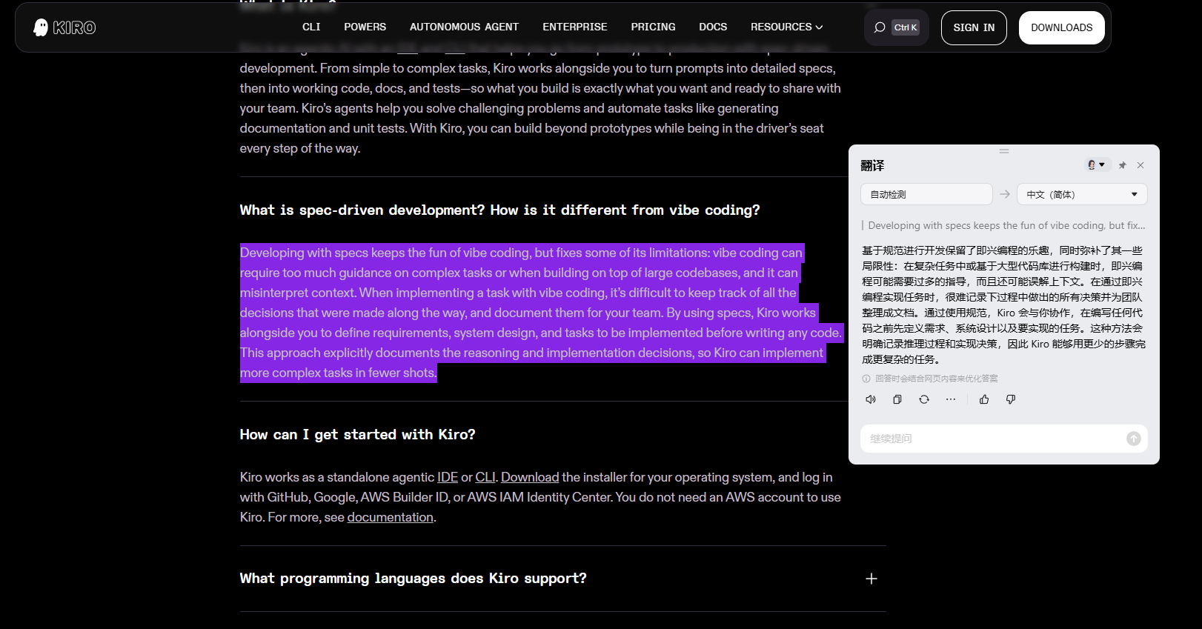Click the 回答时会结合网页内容 notice text
Viewport: 1202px width, 629px height.
937,379
